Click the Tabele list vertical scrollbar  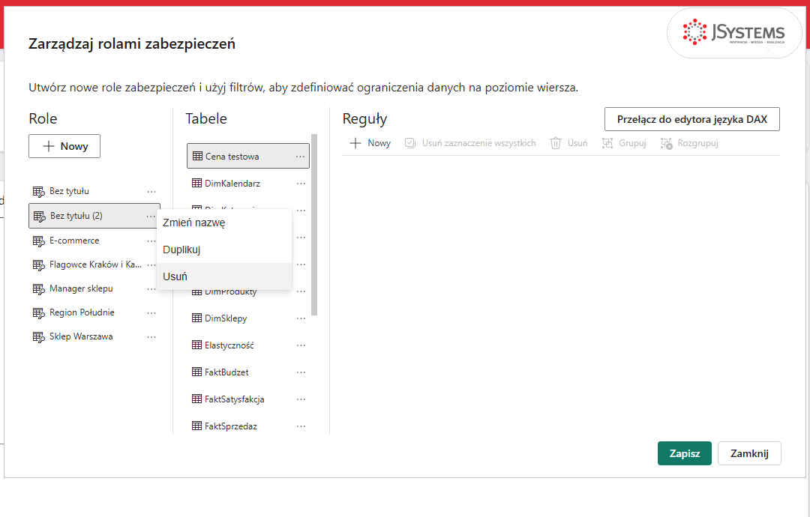[x=314, y=225]
